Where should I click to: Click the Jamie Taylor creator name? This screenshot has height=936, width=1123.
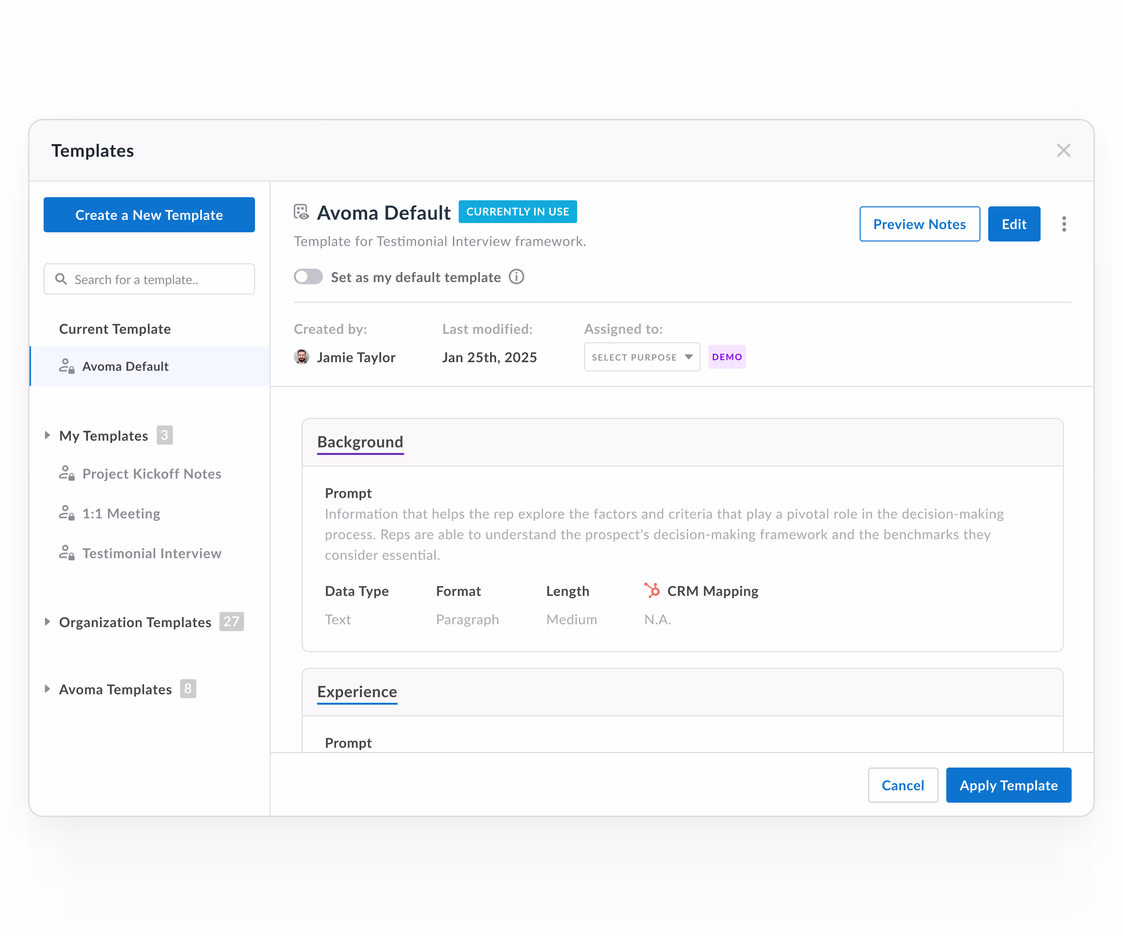[356, 357]
